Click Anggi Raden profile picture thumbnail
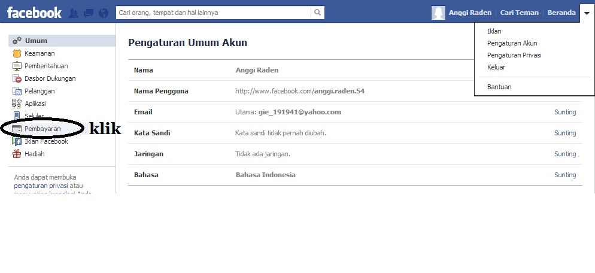Image resolution: width=595 pixels, height=273 pixels. 438,13
